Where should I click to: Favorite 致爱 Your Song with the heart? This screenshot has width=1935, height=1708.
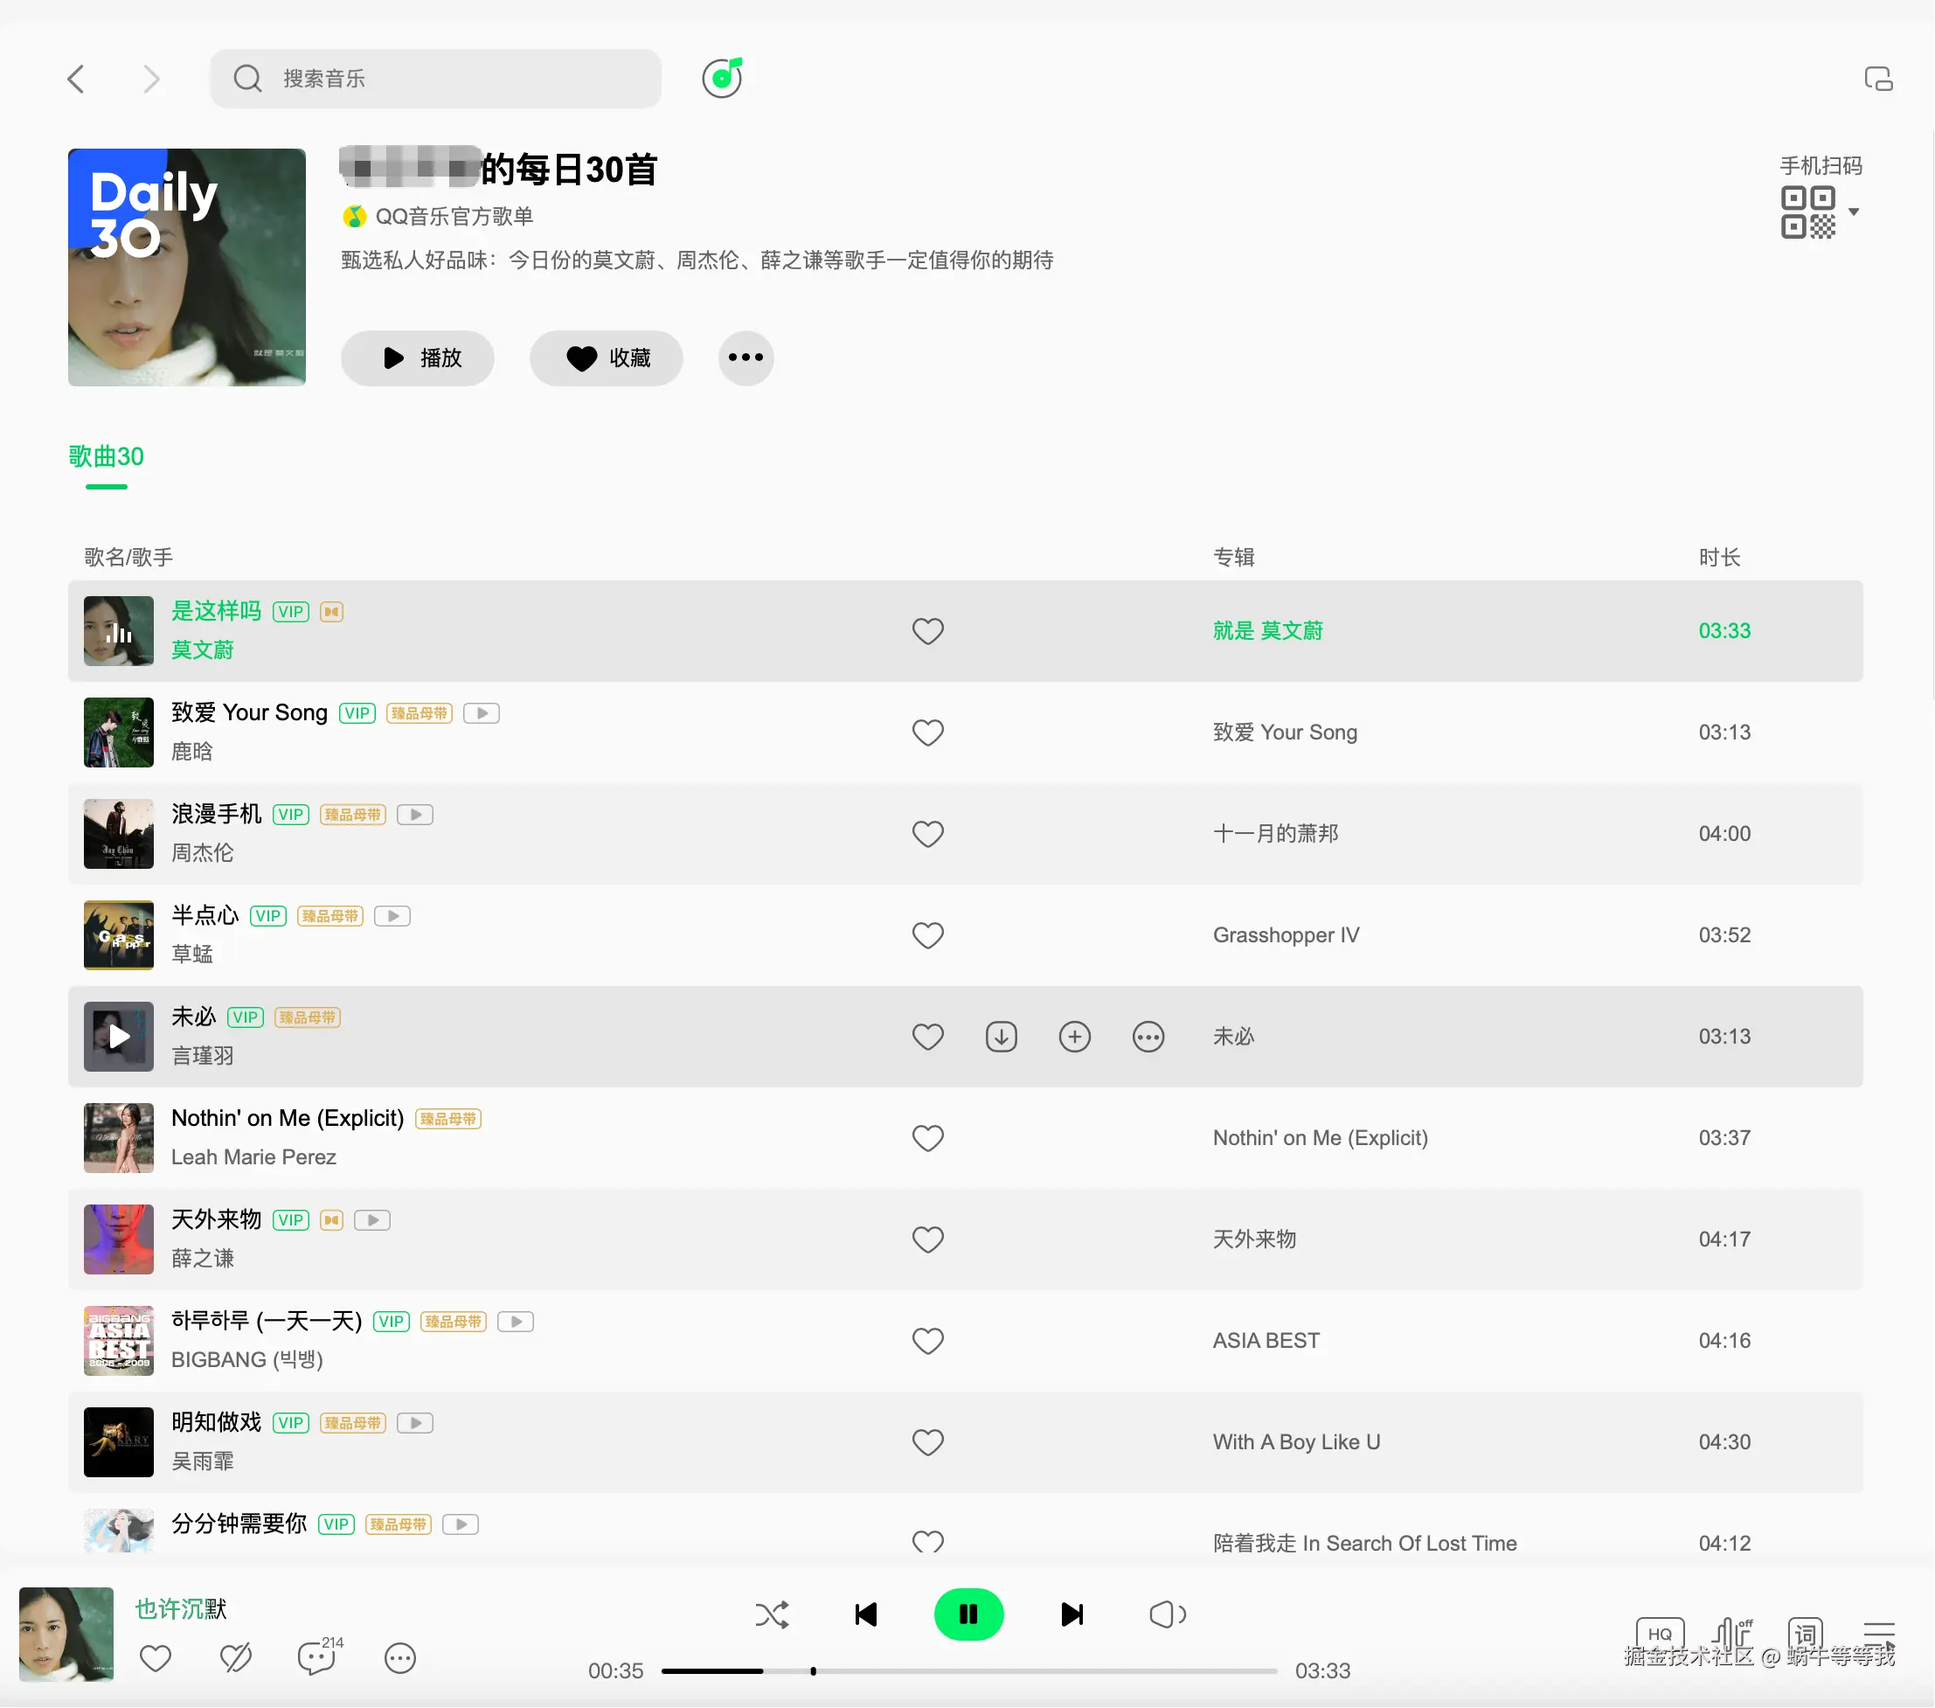pos(928,732)
